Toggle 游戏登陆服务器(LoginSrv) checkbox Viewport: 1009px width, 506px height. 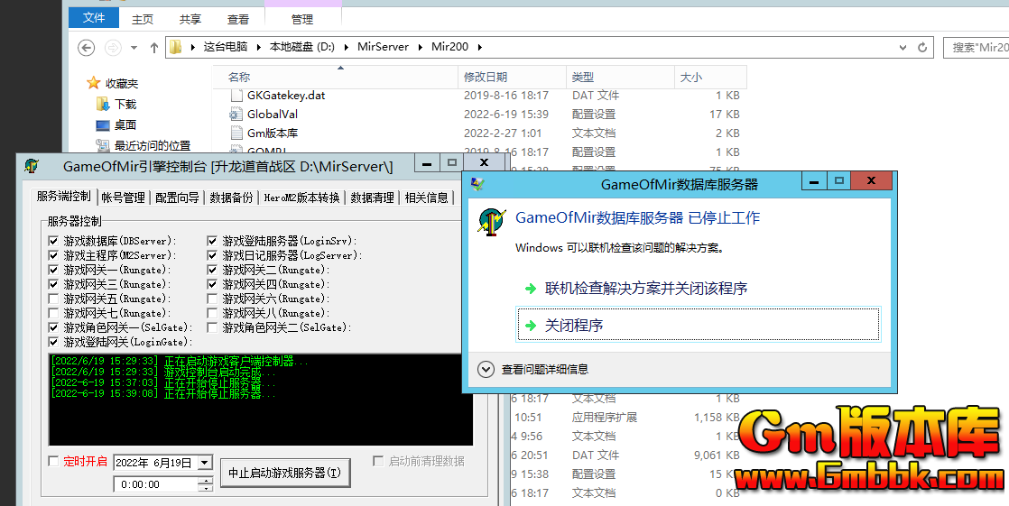tap(212, 241)
